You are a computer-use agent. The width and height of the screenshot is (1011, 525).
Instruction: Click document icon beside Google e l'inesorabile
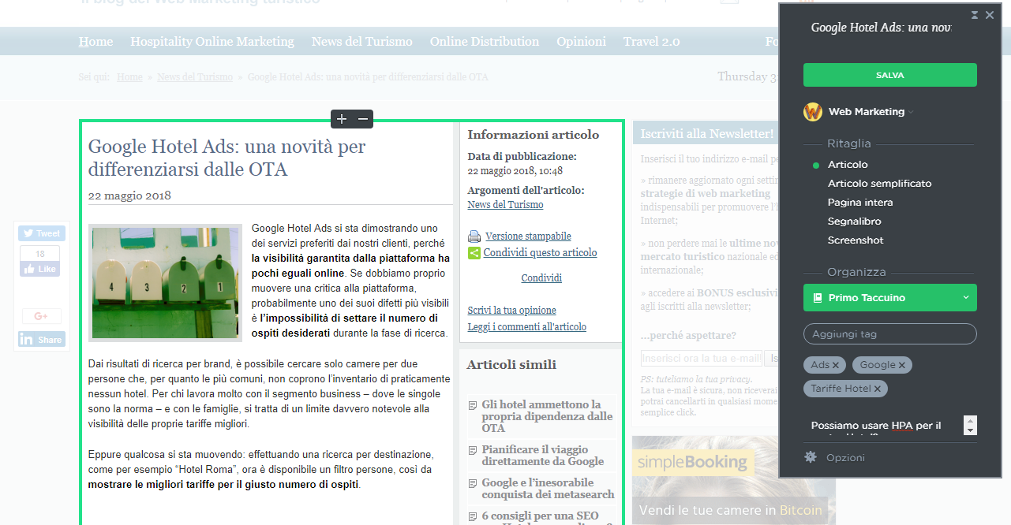click(474, 483)
